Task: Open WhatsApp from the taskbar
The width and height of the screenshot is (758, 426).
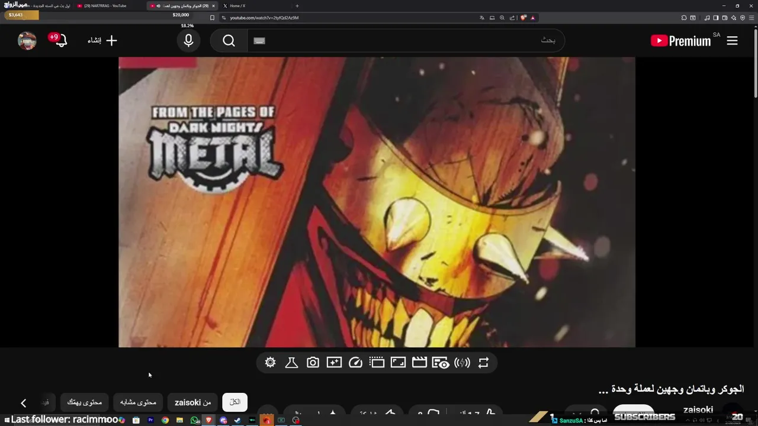Action: 195,420
